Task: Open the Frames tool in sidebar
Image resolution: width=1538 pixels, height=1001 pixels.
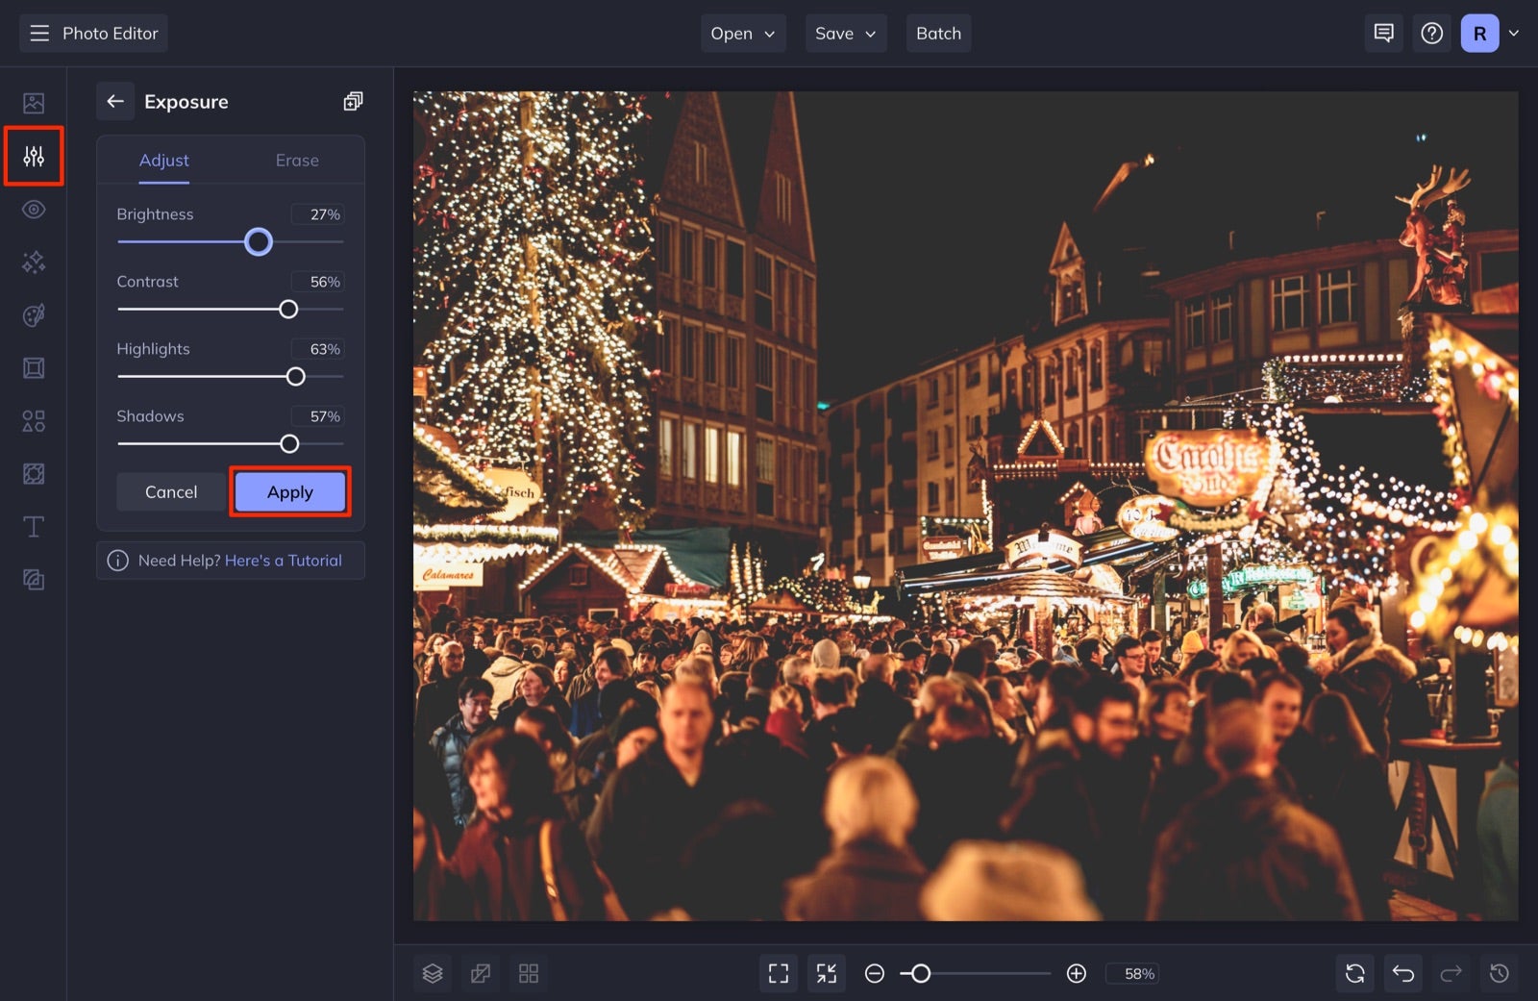Action: coord(34,367)
